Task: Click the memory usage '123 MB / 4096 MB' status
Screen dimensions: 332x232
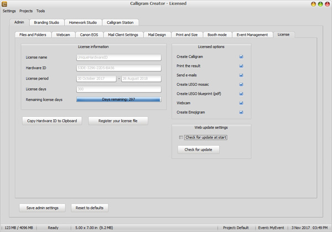Action: [19, 228]
